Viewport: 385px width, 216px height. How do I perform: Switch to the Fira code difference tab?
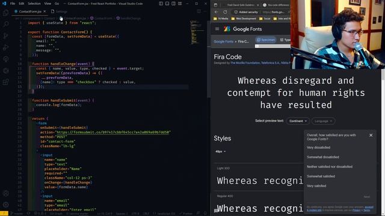coord(276,5)
